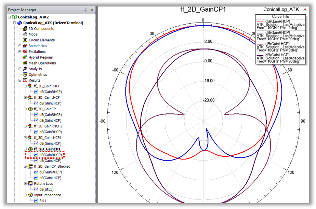This screenshot has width=316, height=209.
Task: Click the ff_2D_GainCP_Stacked plot icon
Action: pos(30,166)
